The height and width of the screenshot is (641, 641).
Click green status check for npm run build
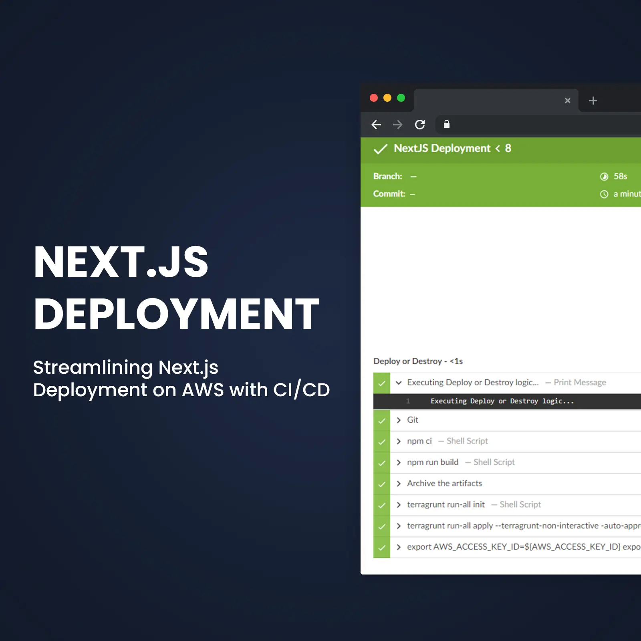[x=382, y=463]
